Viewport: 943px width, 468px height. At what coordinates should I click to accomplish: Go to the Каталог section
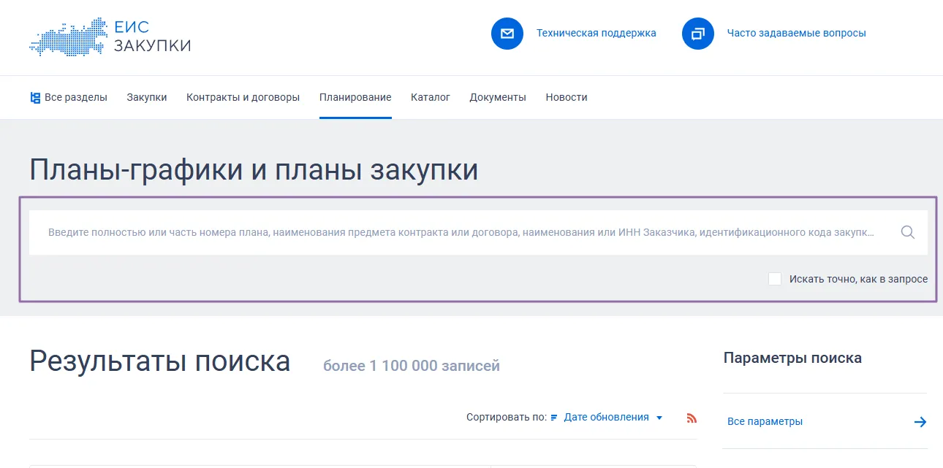(x=430, y=97)
